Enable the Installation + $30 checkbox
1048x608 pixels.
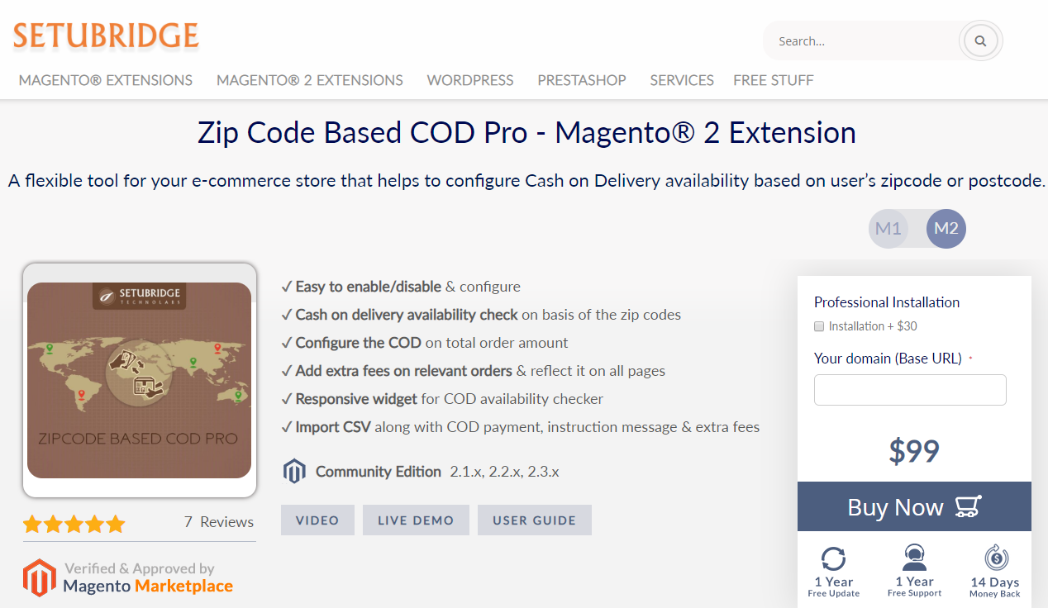click(x=818, y=325)
